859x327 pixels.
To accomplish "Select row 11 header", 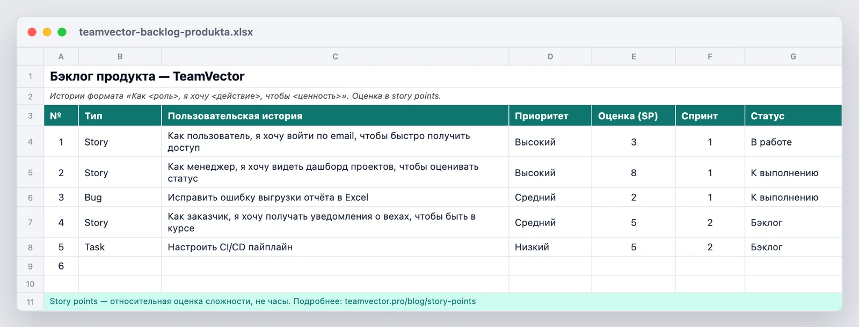I will point(30,302).
